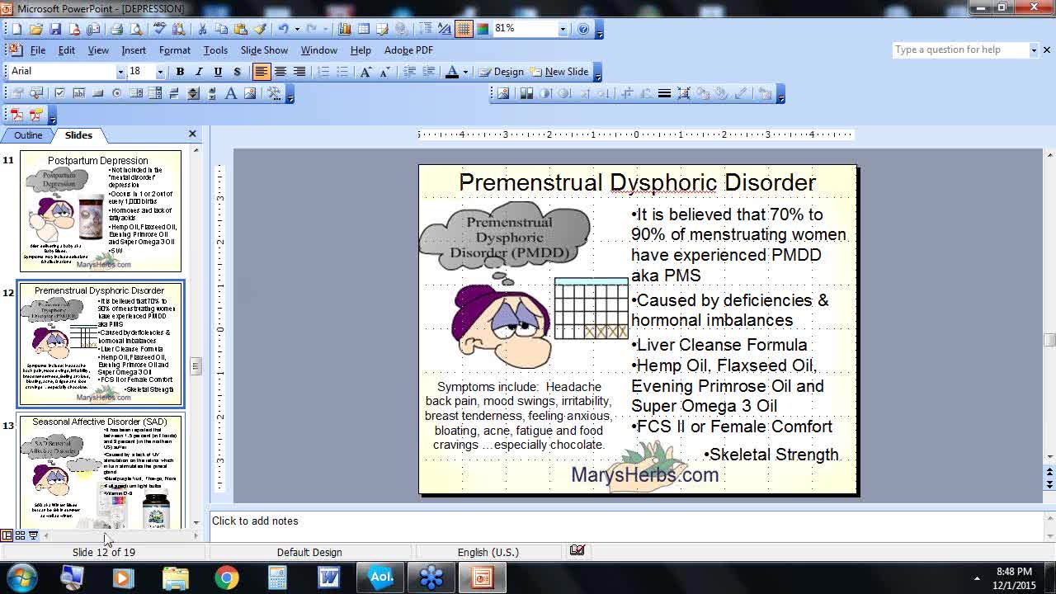Click the Line Style icon in Picture toolbar

click(664, 93)
